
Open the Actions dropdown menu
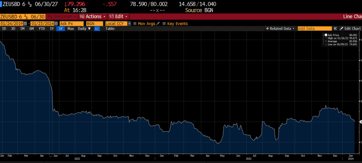[x=93, y=17]
